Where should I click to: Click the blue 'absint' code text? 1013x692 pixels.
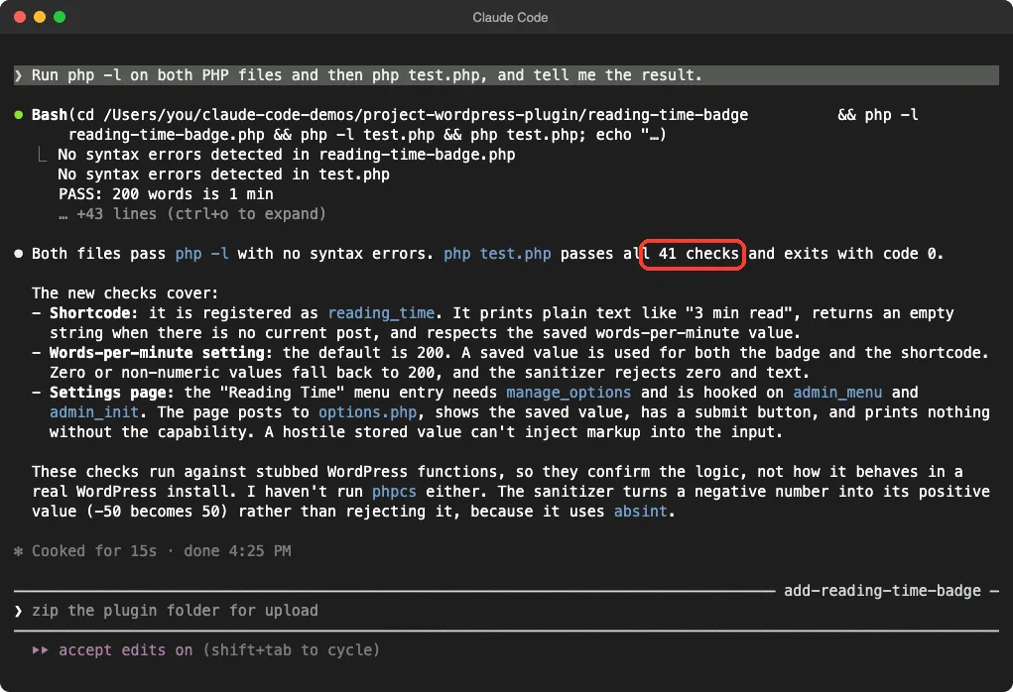[640, 512]
